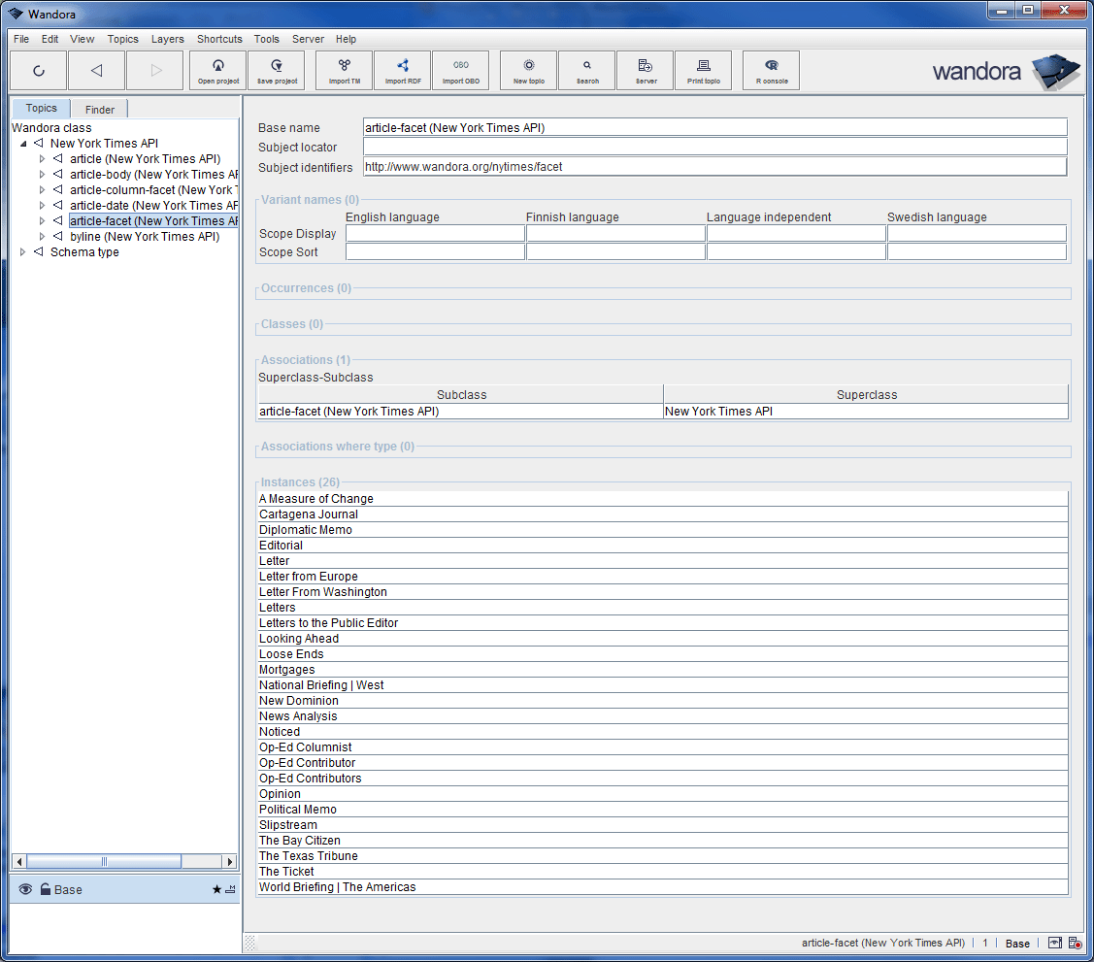1094x962 pixels.
Task: Collapse the New York Times API tree node
Action: coord(23,144)
